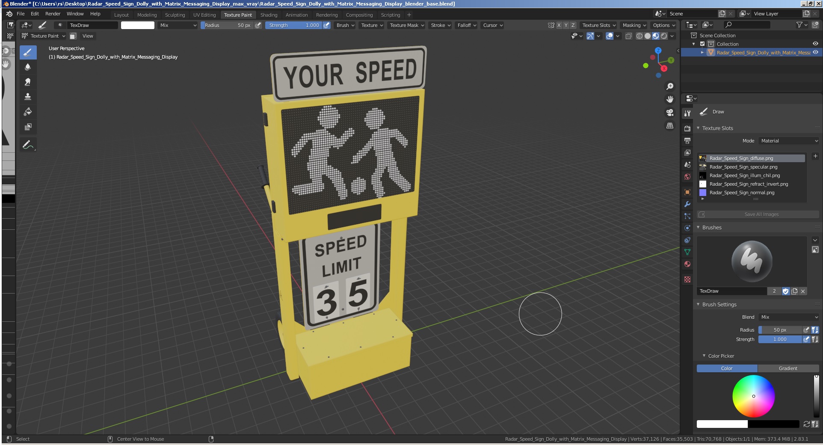This screenshot has width=823, height=445.
Task: Toggle viewport overlays button
Action: click(x=610, y=36)
